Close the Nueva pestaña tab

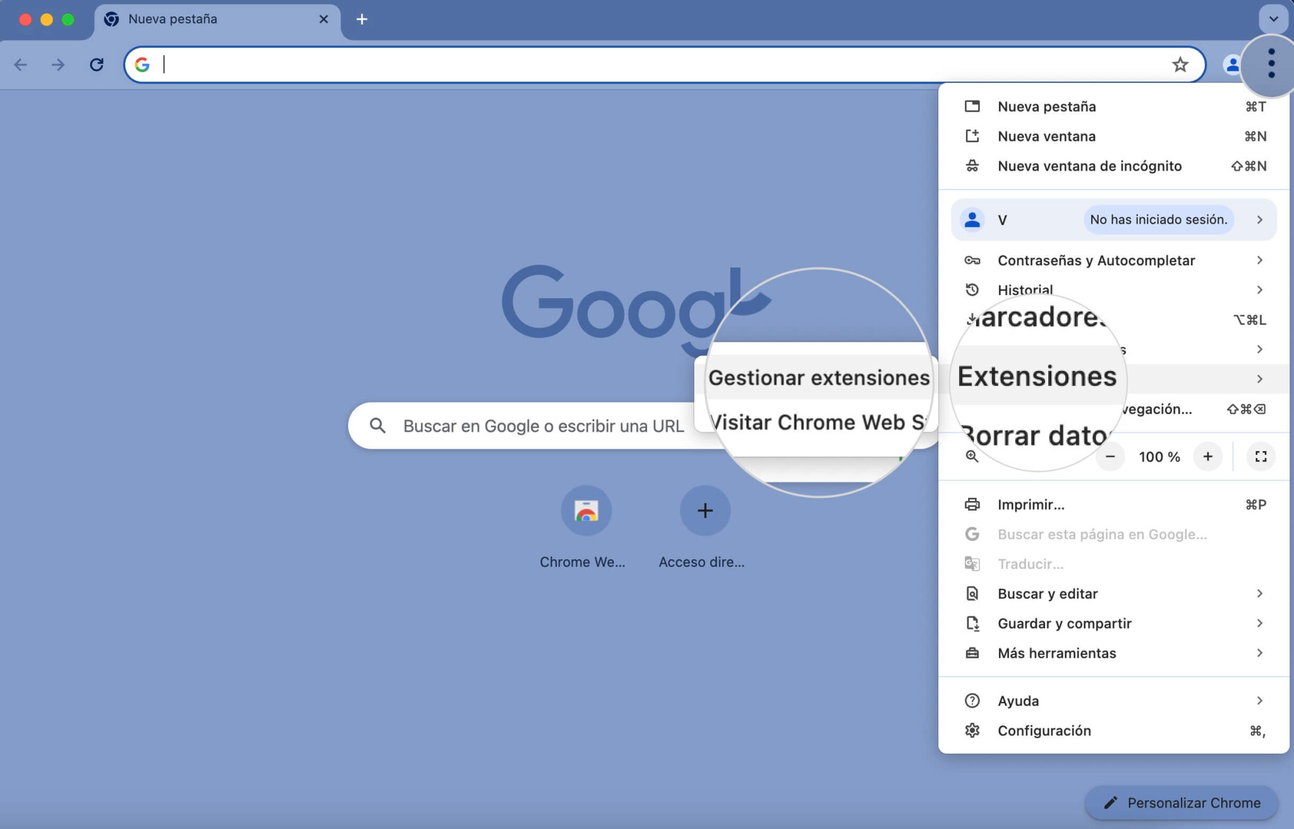[323, 19]
